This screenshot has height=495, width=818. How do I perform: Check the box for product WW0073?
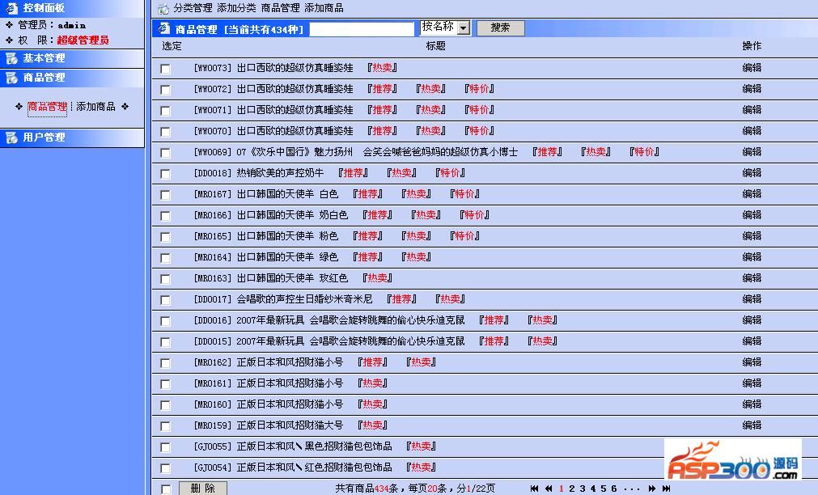165,69
